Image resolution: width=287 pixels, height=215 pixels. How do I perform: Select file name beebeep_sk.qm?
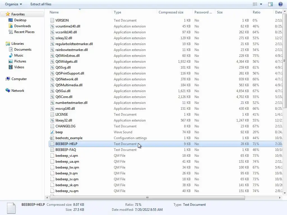(67, 185)
